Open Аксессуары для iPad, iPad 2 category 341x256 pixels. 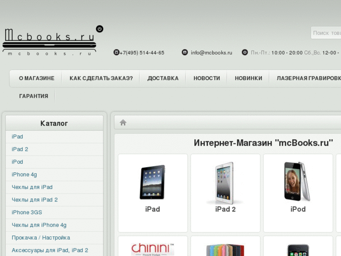50,250
